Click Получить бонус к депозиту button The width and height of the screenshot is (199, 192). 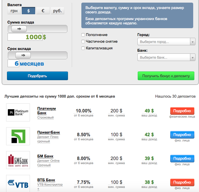tap(166, 76)
